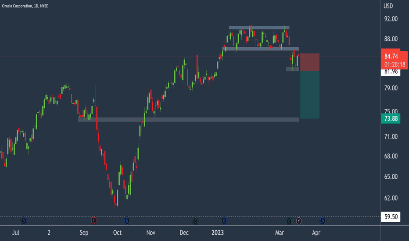
Task: Select the long gray support zone near 74
Action: pos(188,120)
